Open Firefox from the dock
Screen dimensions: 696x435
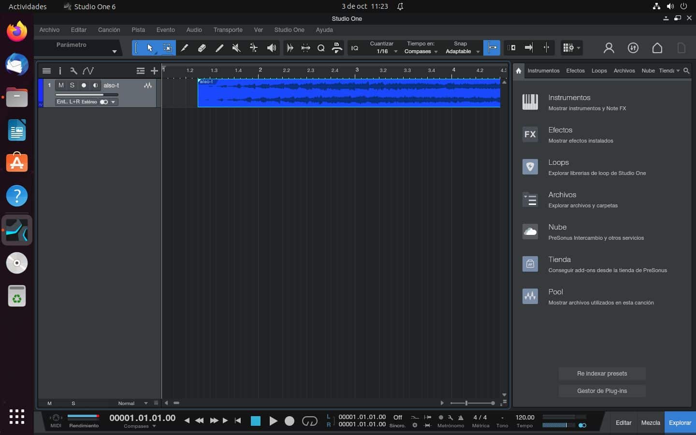coord(17,32)
